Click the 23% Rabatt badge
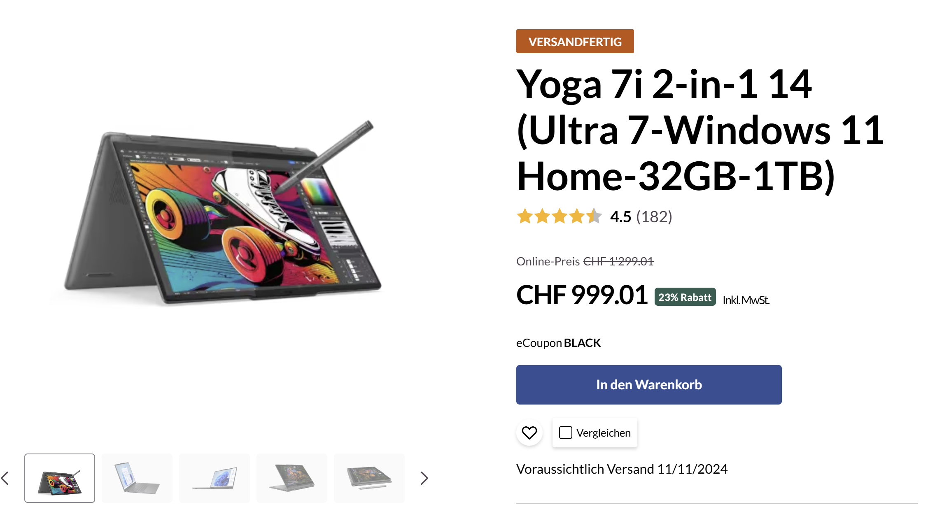This screenshot has height=507, width=928. (x=685, y=297)
